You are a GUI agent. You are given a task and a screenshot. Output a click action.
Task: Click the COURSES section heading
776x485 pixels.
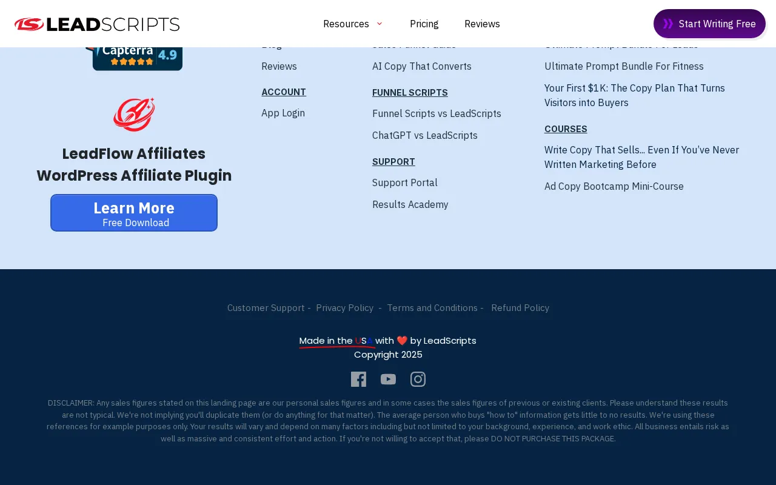coord(566,129)
